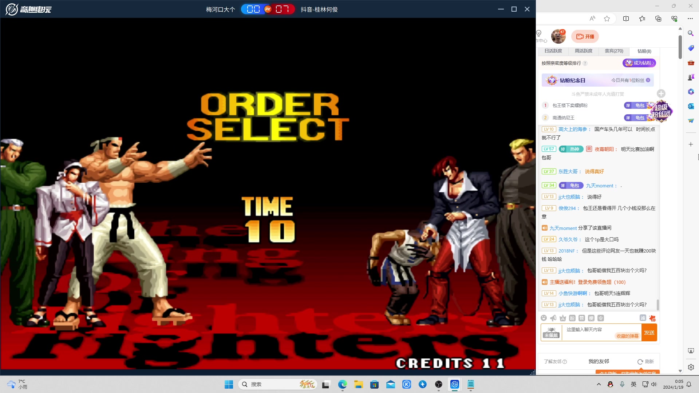Select the 我的友邻 tab
The width and height of the screenshot is (699, 393).
pos(599,361)
